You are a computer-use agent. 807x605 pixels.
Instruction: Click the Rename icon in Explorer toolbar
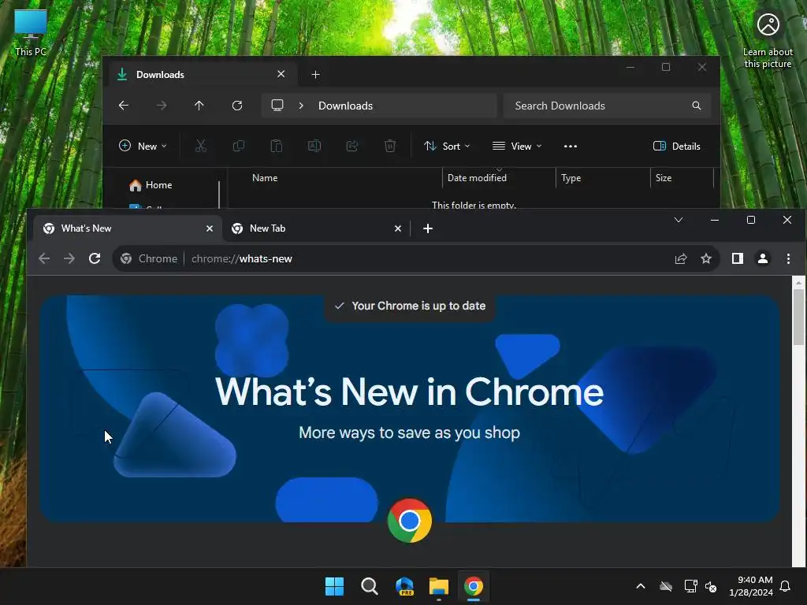click(x=314, y=146)
